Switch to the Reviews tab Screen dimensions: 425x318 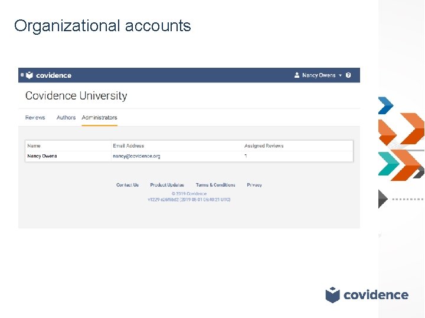pyautogui.click(x=35, y=118)
